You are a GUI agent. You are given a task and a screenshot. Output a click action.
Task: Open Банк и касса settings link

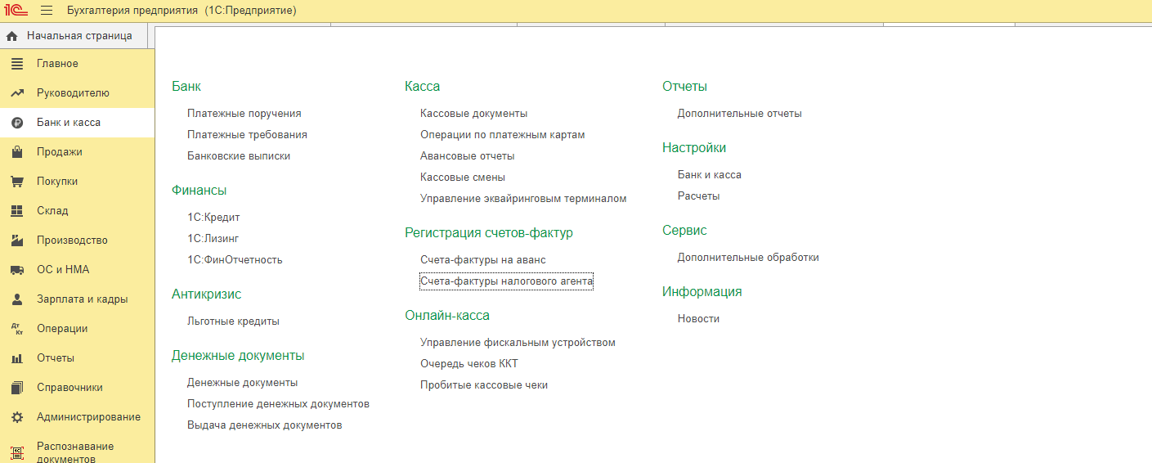pyautogui.click(x=709, y=175)
